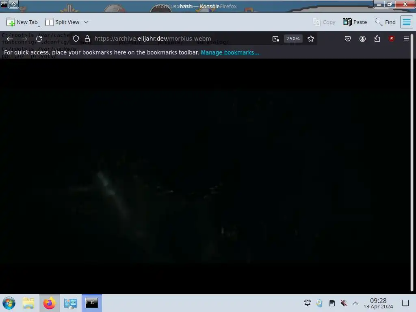416x312 pixels.
Task: Click the Paste button in Konsole toolbar
Action: [x=355, y=22]
